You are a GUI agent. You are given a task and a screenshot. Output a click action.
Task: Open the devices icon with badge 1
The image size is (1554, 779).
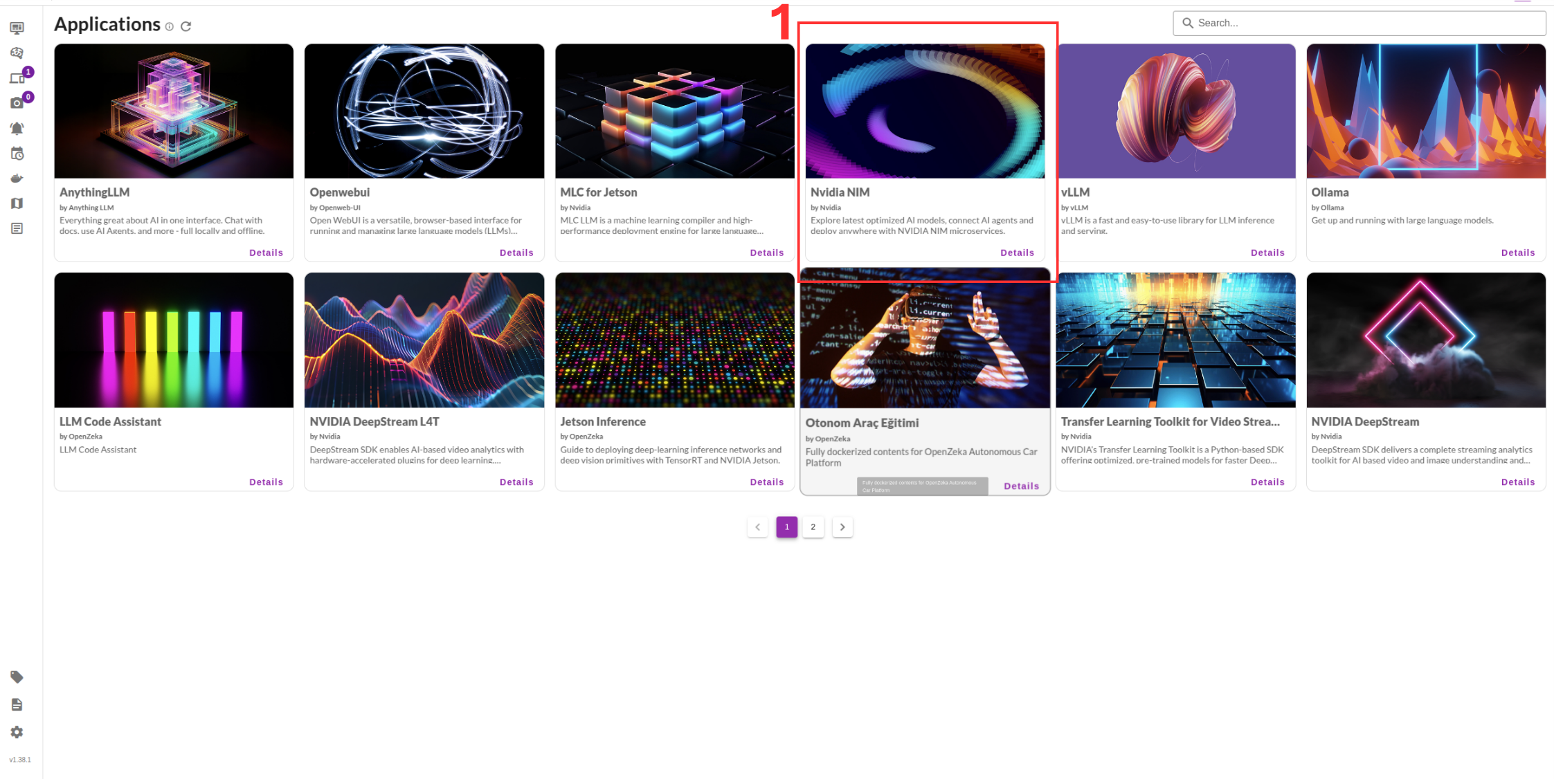[17, 78]
